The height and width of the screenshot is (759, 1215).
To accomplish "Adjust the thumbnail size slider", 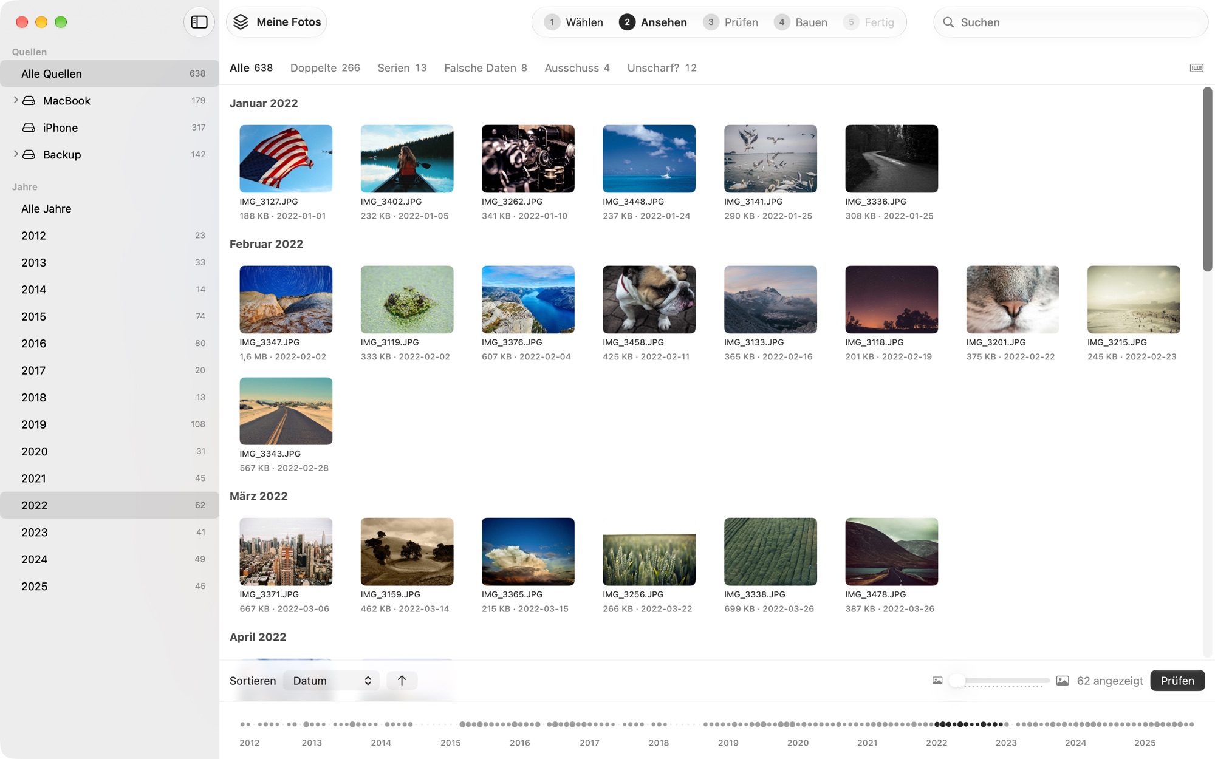I will pyautogui.click(x=1002, y=681).
